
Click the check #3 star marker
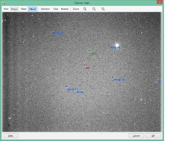click(52, 31)
